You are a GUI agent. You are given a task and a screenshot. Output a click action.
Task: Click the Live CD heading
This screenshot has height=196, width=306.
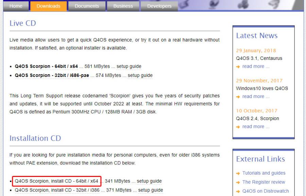click(x=23, y=23)
